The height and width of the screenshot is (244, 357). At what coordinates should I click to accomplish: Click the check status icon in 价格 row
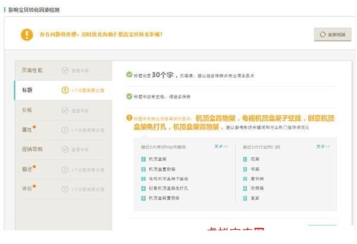tap(65, 110)
